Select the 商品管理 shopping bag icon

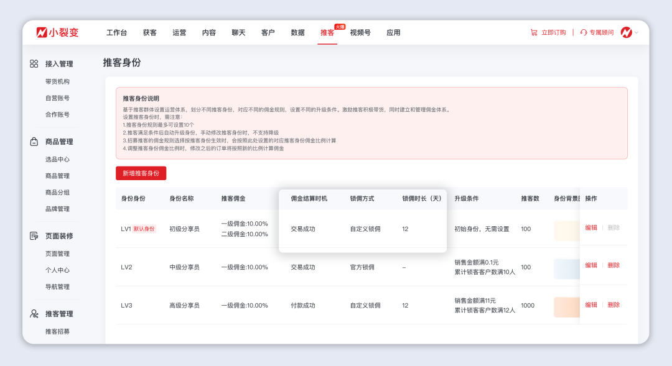pyautogui.click(x=33, y=142)
